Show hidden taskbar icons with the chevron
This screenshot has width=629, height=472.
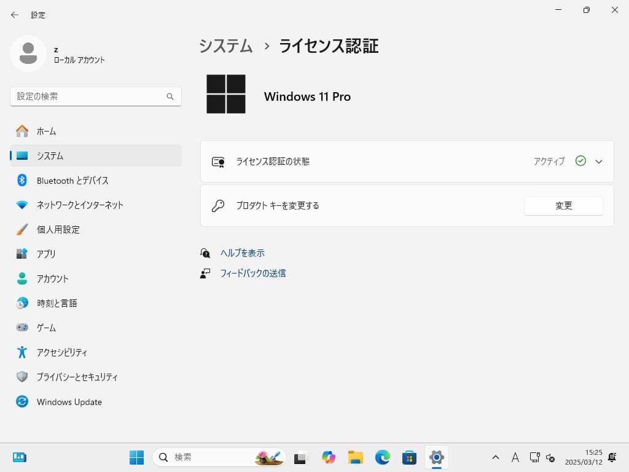click(x=495, y=457)
